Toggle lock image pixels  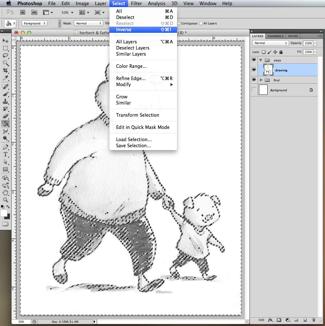[x=269, y=52]
